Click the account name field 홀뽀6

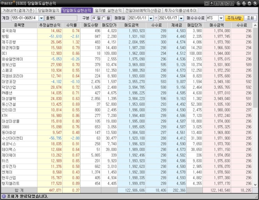point(61,18)
